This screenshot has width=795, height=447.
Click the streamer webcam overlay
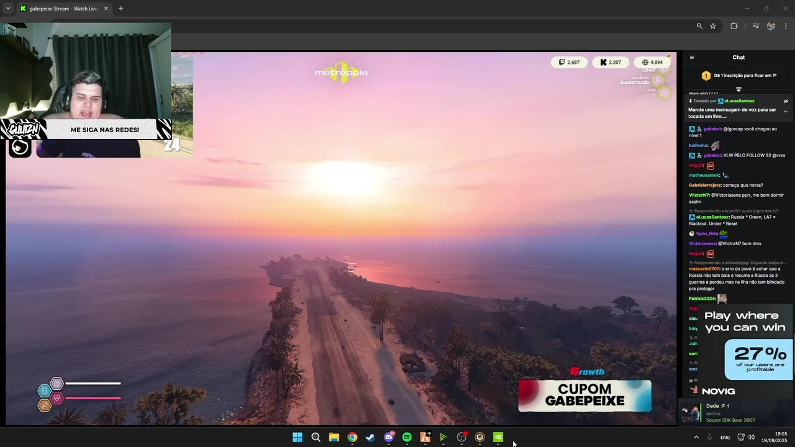[x=85, y=70]
